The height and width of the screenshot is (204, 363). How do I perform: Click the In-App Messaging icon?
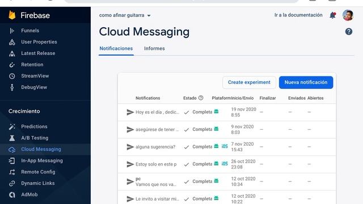12,160
